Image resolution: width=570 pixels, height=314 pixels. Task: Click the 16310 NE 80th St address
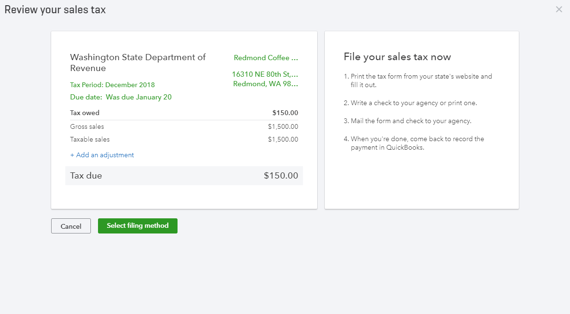[x=265, y=74]
